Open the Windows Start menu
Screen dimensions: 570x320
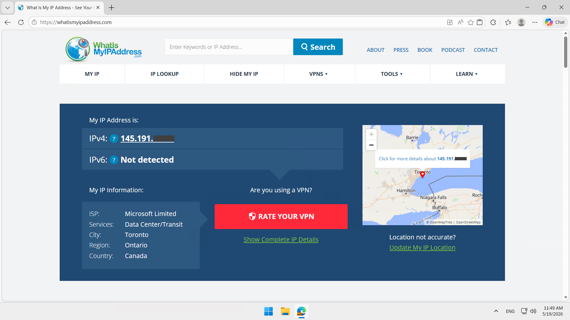coord(268,311)
